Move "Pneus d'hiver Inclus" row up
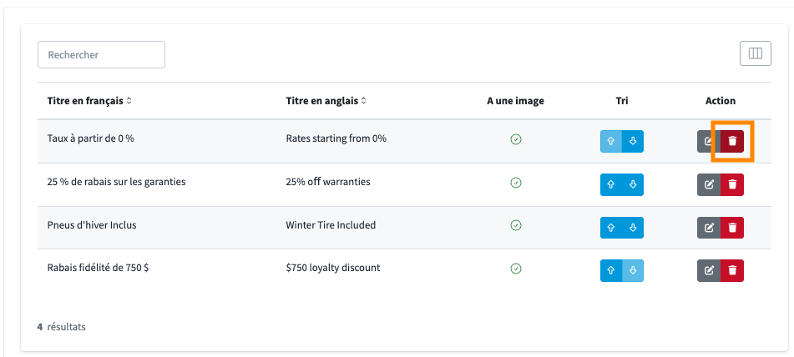Screen dimensions: 794x357 tap(611, 227)
